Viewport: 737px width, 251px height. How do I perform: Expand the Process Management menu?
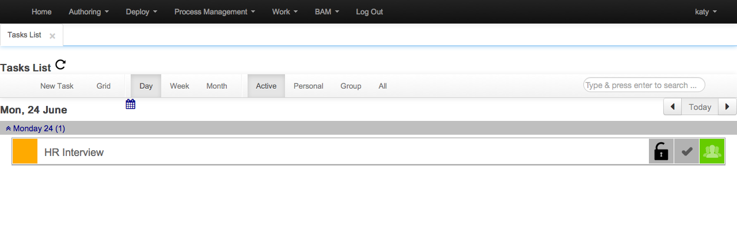(x=215, y=12)
